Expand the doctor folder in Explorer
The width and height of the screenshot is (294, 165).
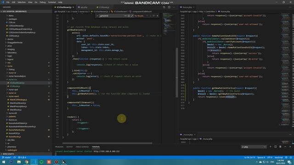[x=10, y=39]
